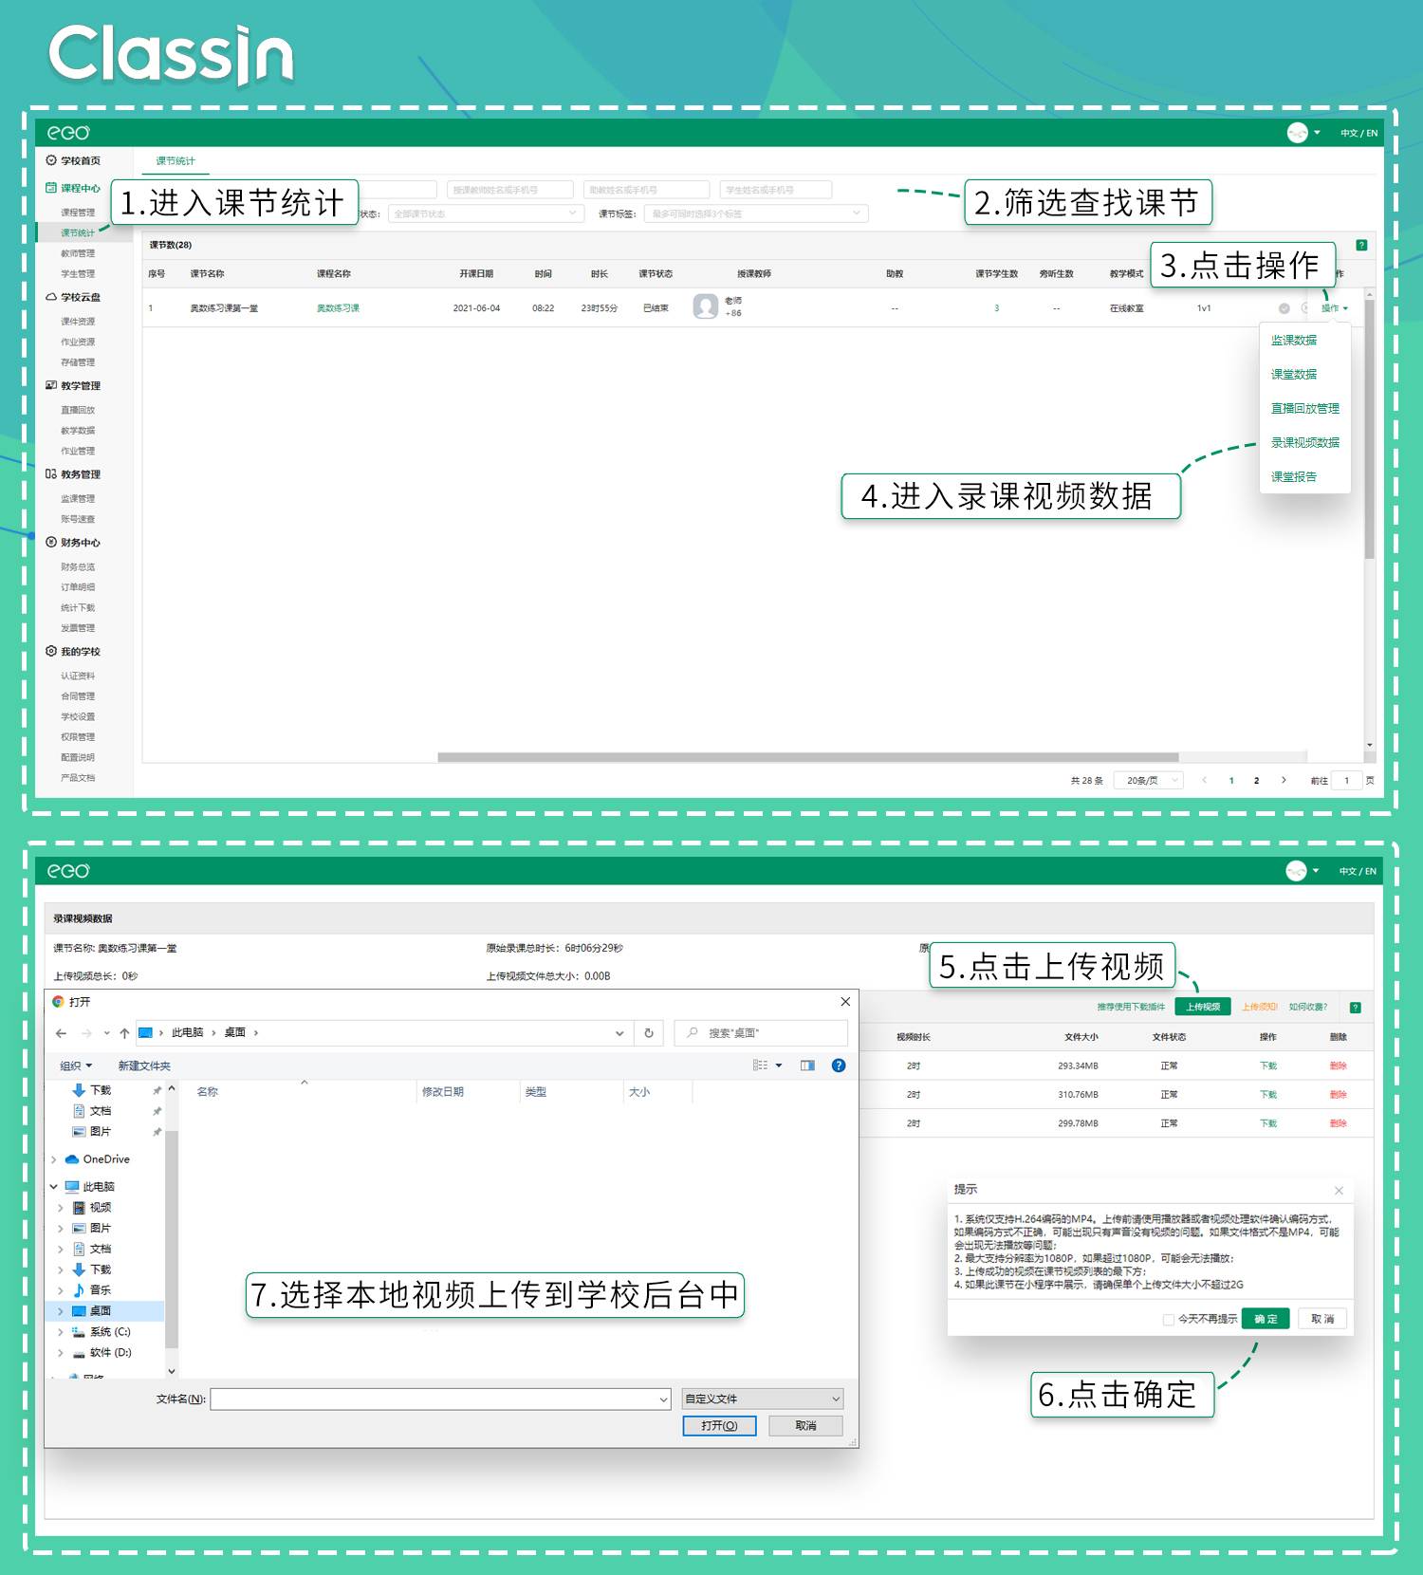Click 新建文件夹 in the file dialog
The image size is (1423, 1575).
click(144, 1065)
